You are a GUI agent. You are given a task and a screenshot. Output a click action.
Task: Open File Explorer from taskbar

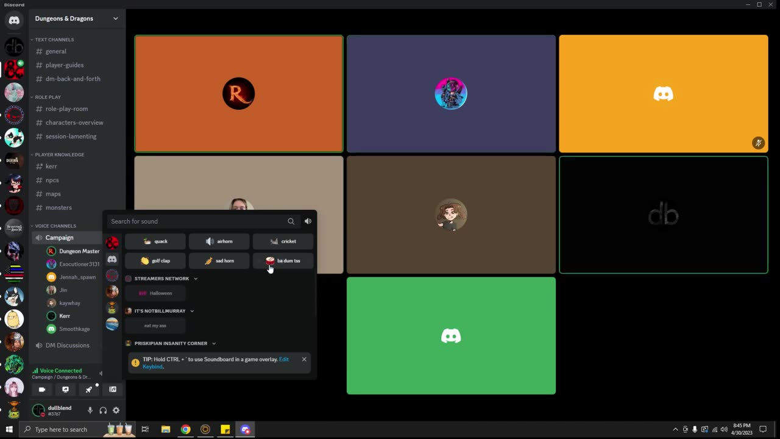click(165, 429)
